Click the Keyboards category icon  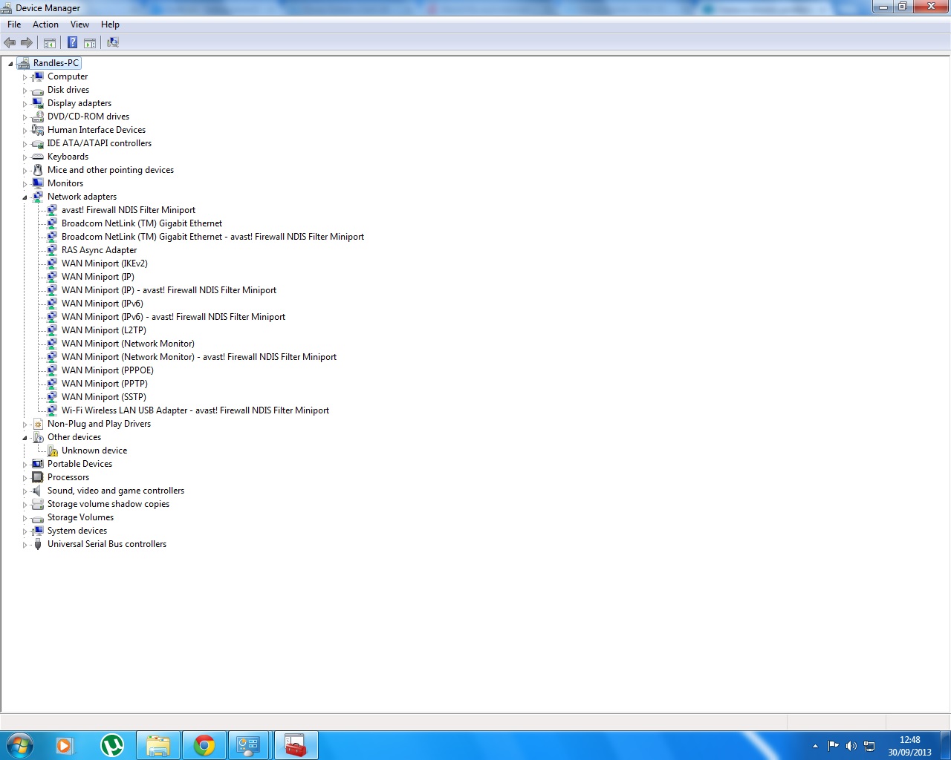38,157
